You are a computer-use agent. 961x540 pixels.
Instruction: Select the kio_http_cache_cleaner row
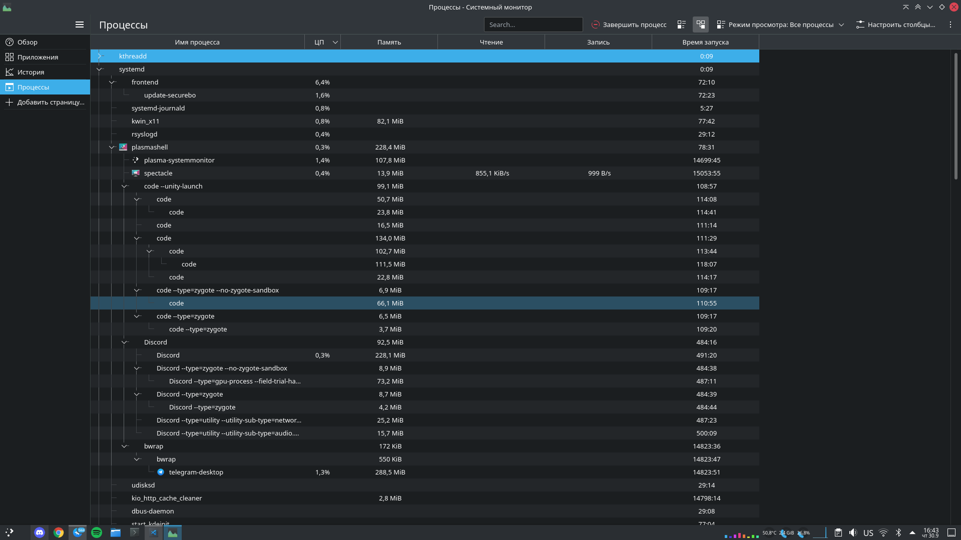coord(424,498)
